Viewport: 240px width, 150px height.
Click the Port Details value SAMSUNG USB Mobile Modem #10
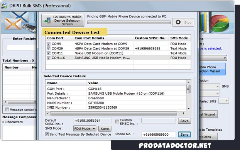pyautogui.click(x=126, y=94)
